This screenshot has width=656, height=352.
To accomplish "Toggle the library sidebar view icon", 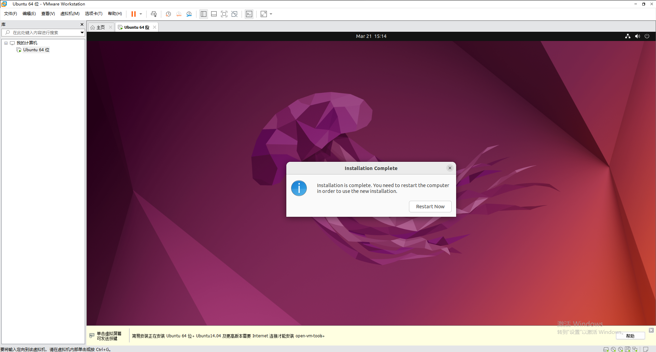I will point(204,14).
